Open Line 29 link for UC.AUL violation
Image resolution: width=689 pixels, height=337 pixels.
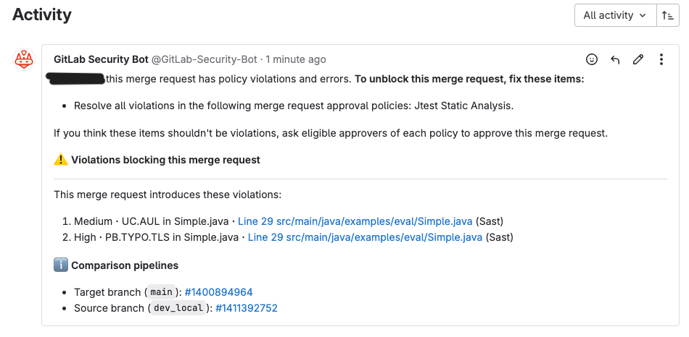click(x=360, y=221)
